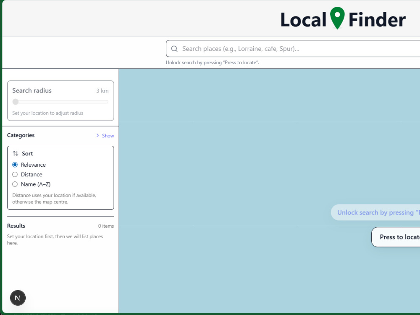Click the '0 items' results count

pos(106,226)
